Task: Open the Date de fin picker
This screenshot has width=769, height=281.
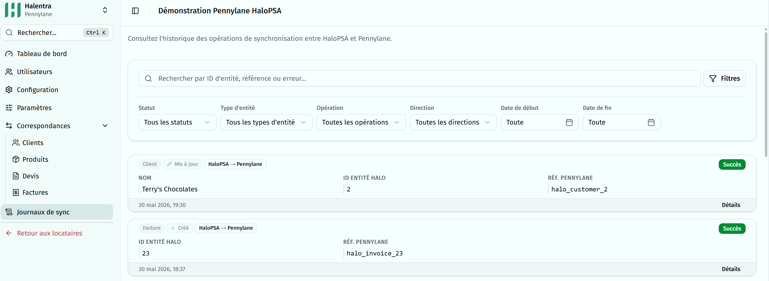Action: pos(621,122)
